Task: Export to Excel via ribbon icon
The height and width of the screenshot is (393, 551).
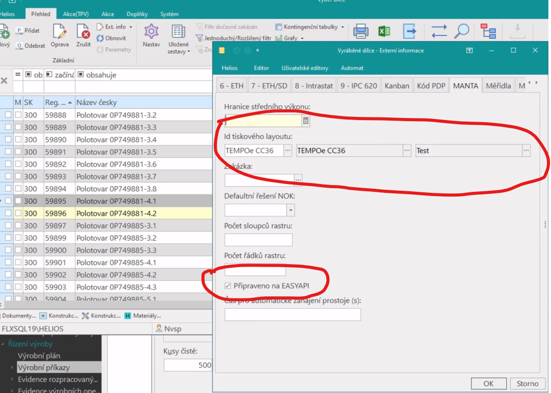Action: click(384, 32)
